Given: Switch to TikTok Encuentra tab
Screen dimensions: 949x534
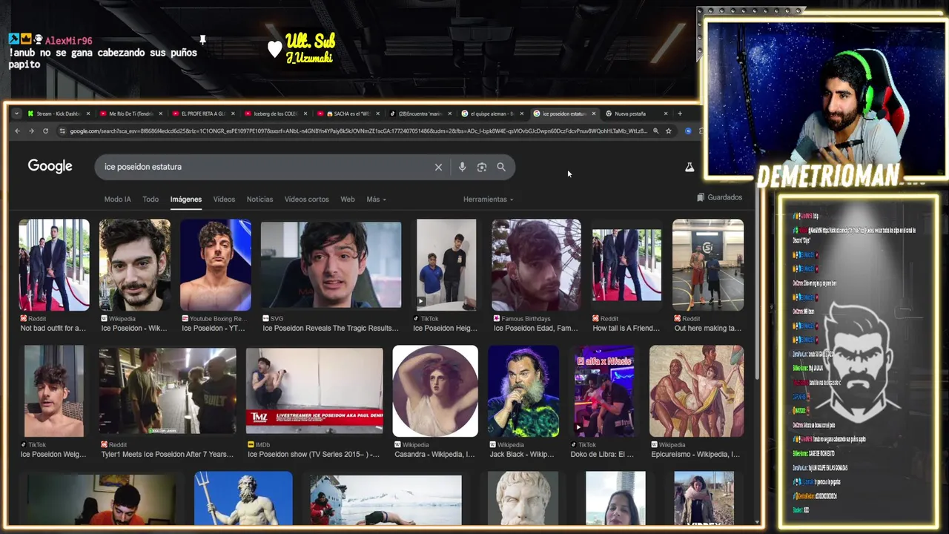Looking at the screenshot, I should click(x=420, y=113).
